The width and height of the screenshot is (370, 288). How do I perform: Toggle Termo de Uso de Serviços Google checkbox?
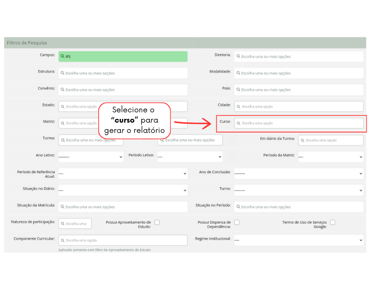click(333, 223)
